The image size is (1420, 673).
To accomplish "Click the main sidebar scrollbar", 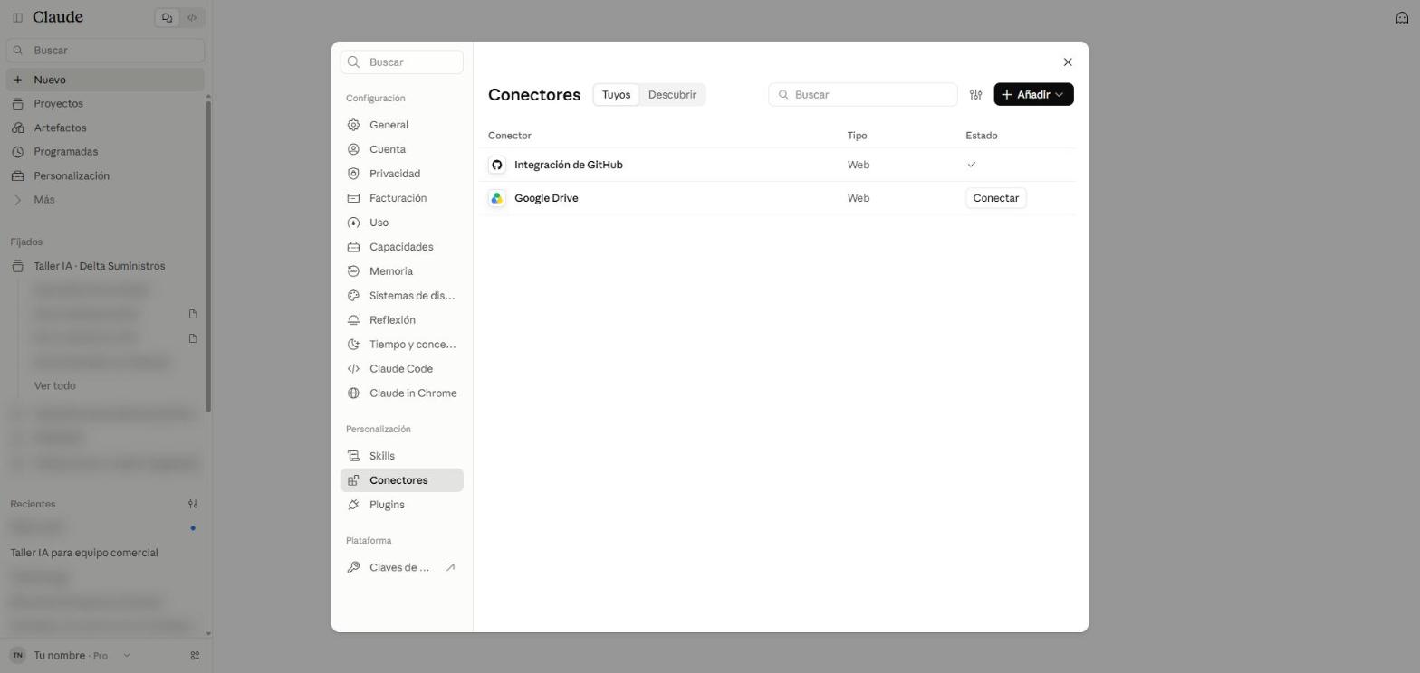I will click(x=209, y=256).
